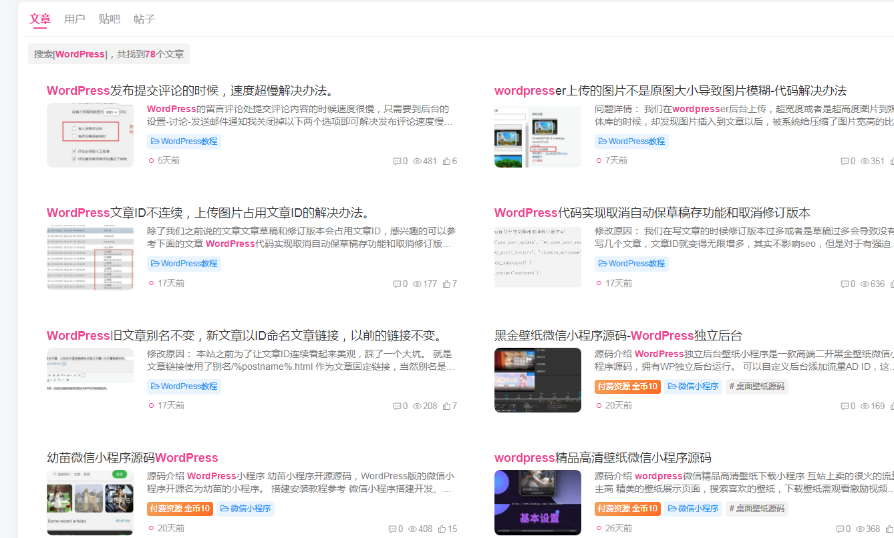Open article wordpresser上传的图片不是原图大小导致图片模糊
The height and width of the screenshot is (538, 894).
[670, 91]
